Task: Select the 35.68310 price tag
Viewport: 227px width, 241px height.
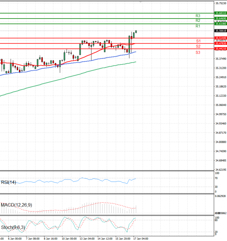Action: pos(221,13)
